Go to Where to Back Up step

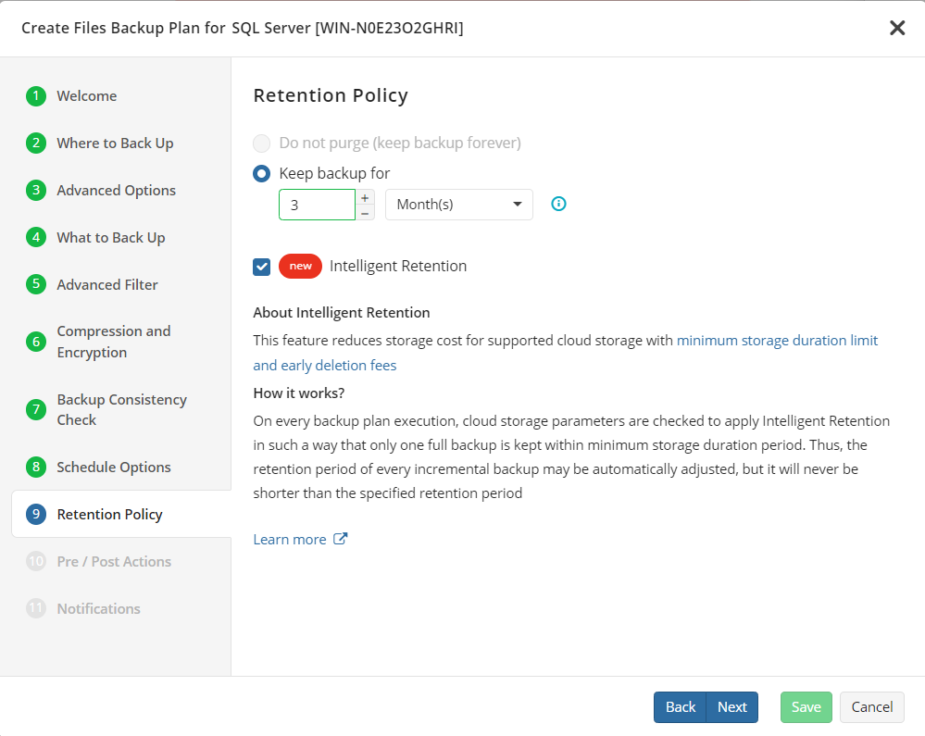click(x=115, y=143)
